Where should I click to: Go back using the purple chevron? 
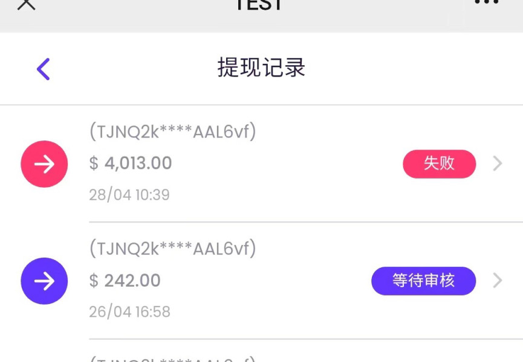(43, 69)
